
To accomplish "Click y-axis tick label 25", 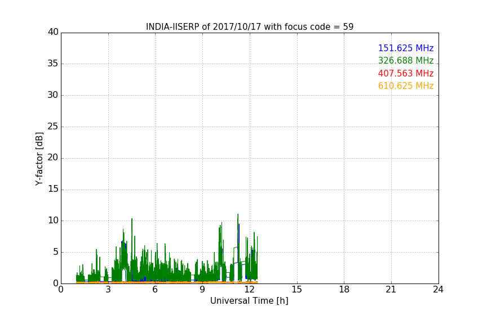I will click(x=53, y=127).
